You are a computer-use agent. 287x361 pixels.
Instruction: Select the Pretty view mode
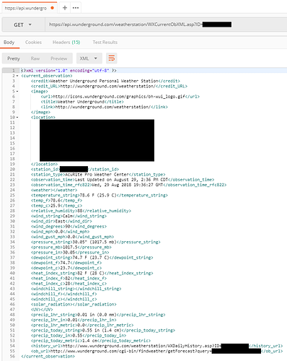(x=14, y=58)
